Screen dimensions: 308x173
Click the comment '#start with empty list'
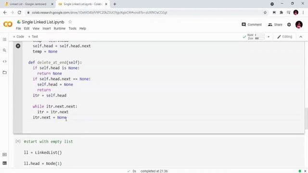point(48,141)
